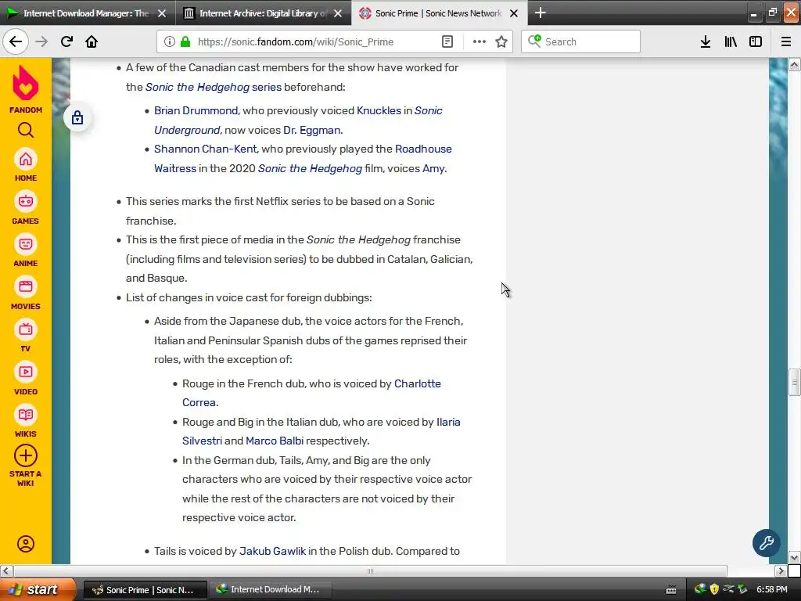Open the 2020 Sonic the Hedgehog film link
Image resolution: width=801 pixels, height=601 pixels.
point(310,169)
